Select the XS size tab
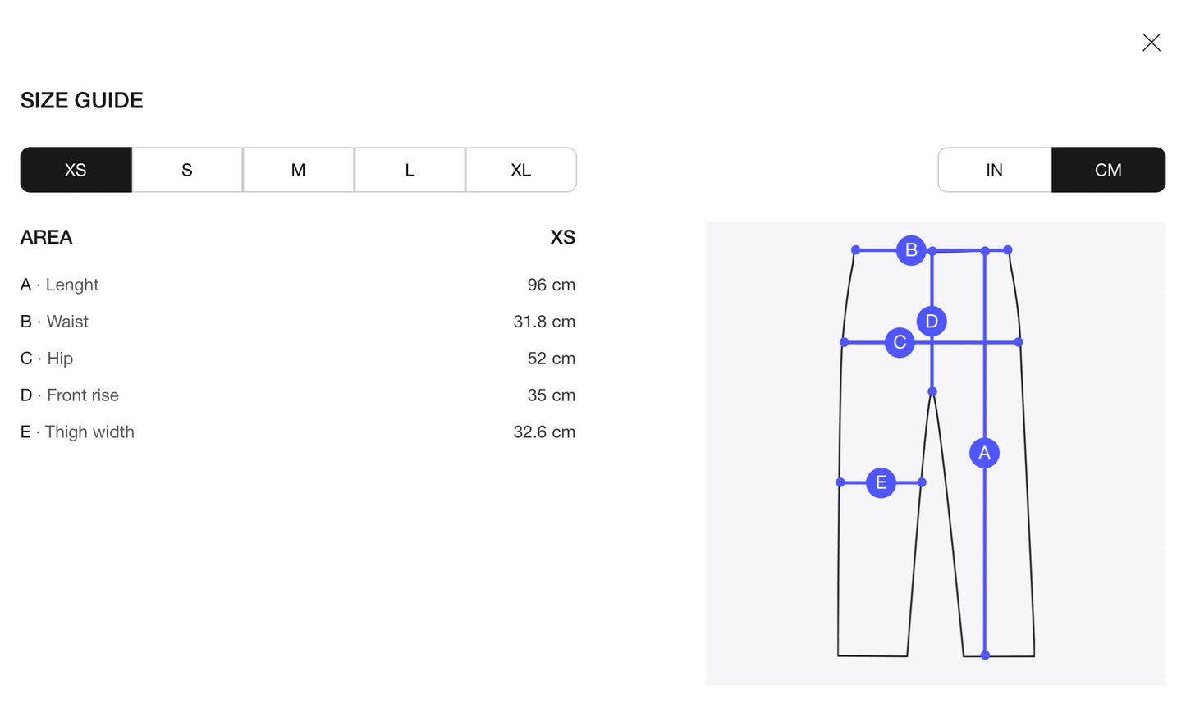Screen dimensions: 1186x708 pos(76,170)
